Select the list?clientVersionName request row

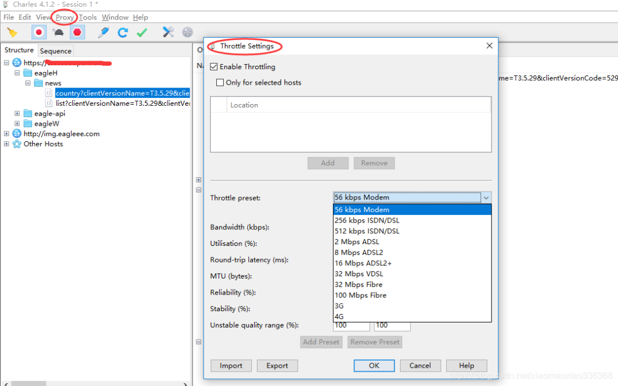pos(122,103)
